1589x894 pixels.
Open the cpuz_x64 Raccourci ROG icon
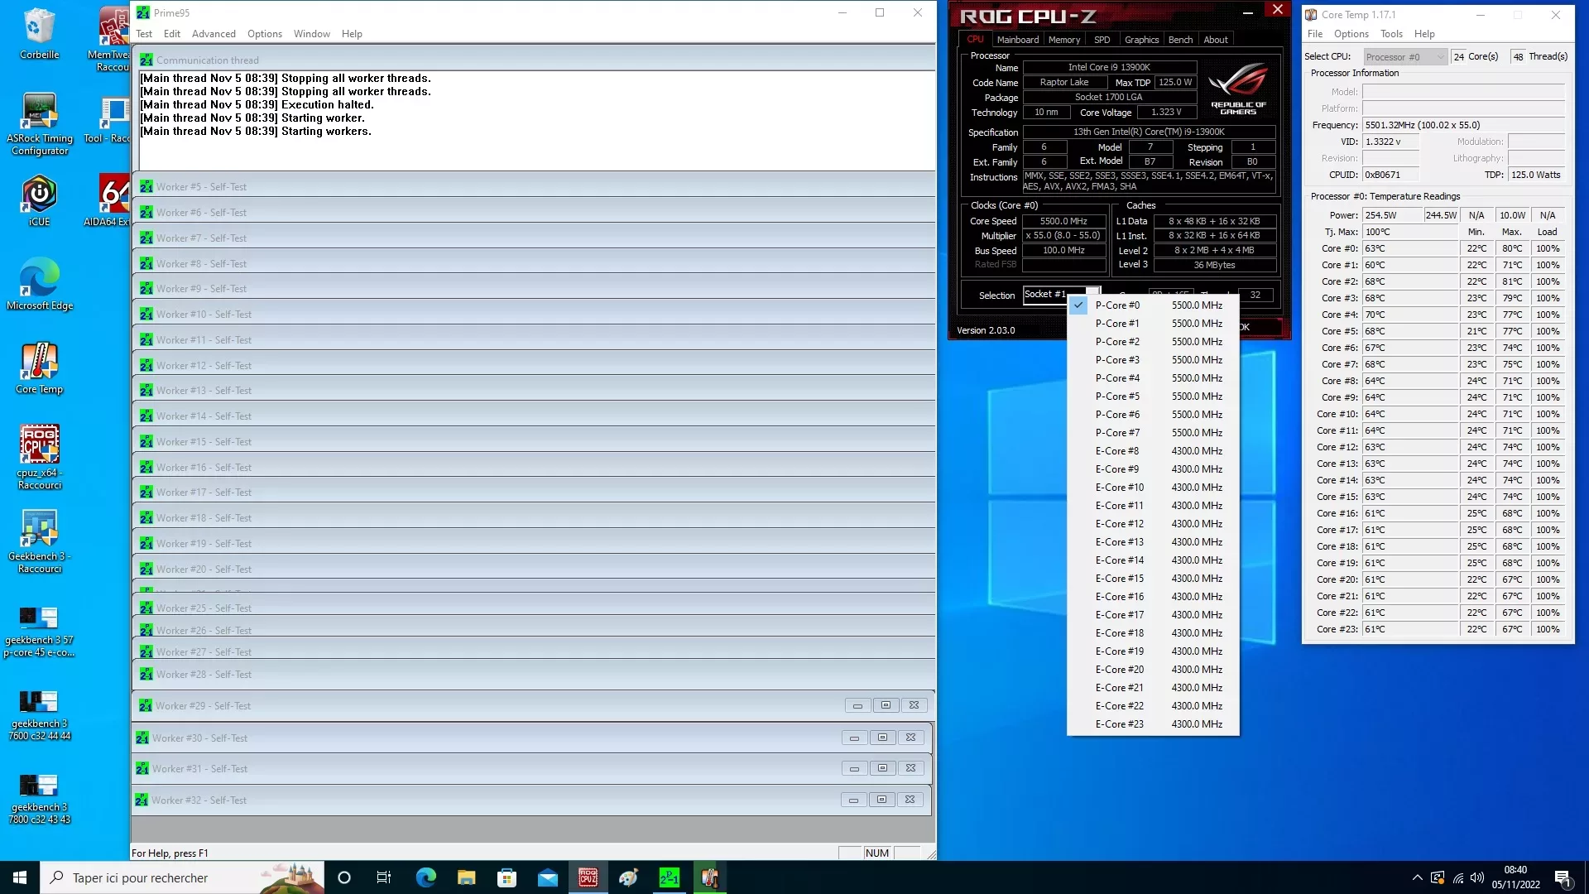click(x=39, y=457)
